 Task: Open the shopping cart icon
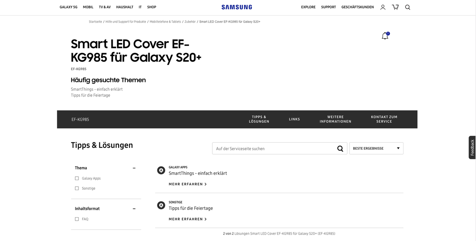tap(395, 7)
